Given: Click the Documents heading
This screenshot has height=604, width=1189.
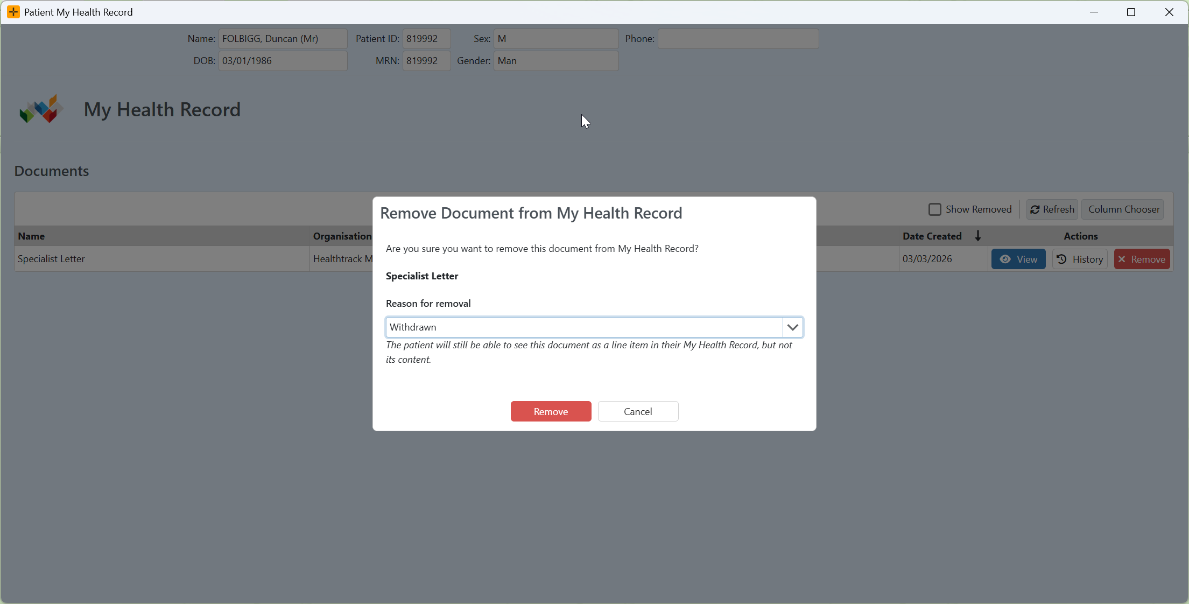Looking at the screenshot, I should pos(52,171).
